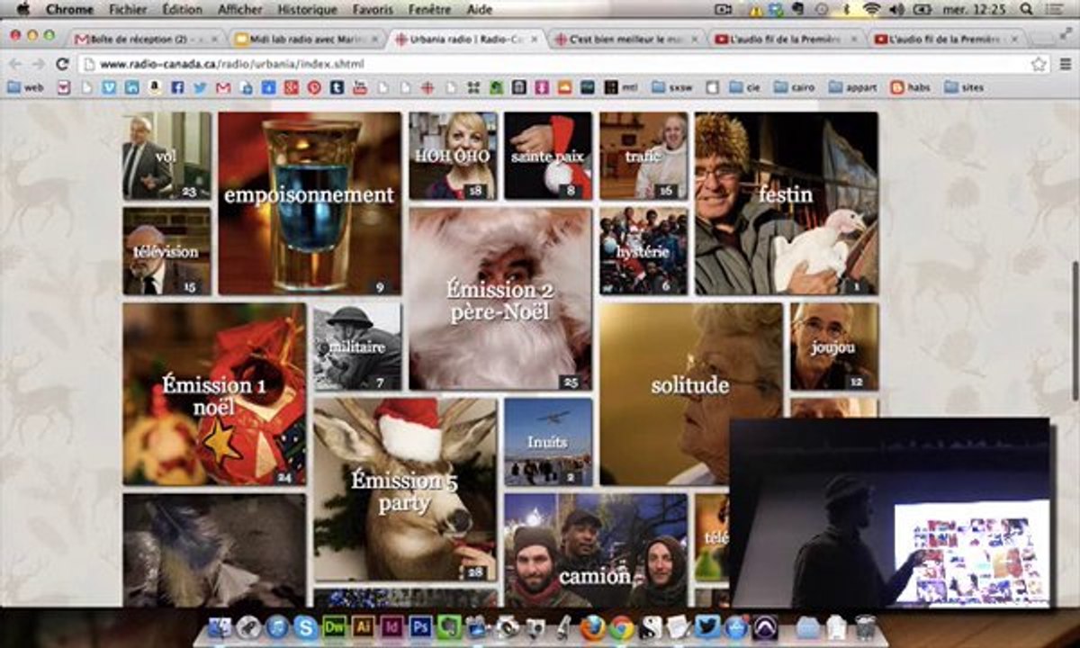The image size is (1080, 648).
Task: Switch to the Boîte de réception tab
Action: tap(145, 40)
